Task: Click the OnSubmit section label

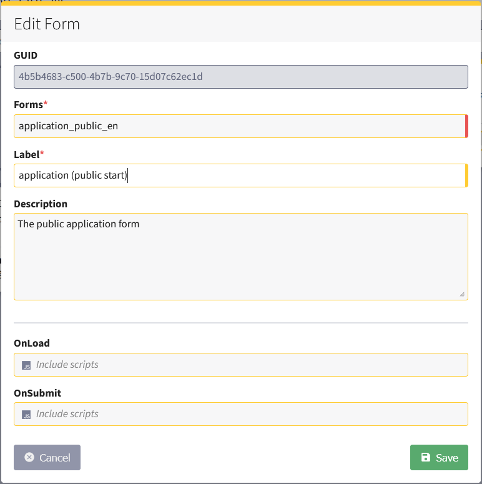Action: (x=37, y=393)
